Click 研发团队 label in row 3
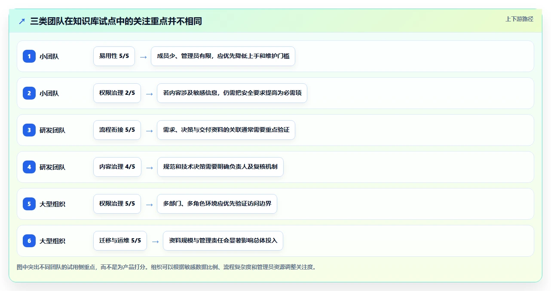The width and height of the screenshot is (551, 291). point(52,130)
